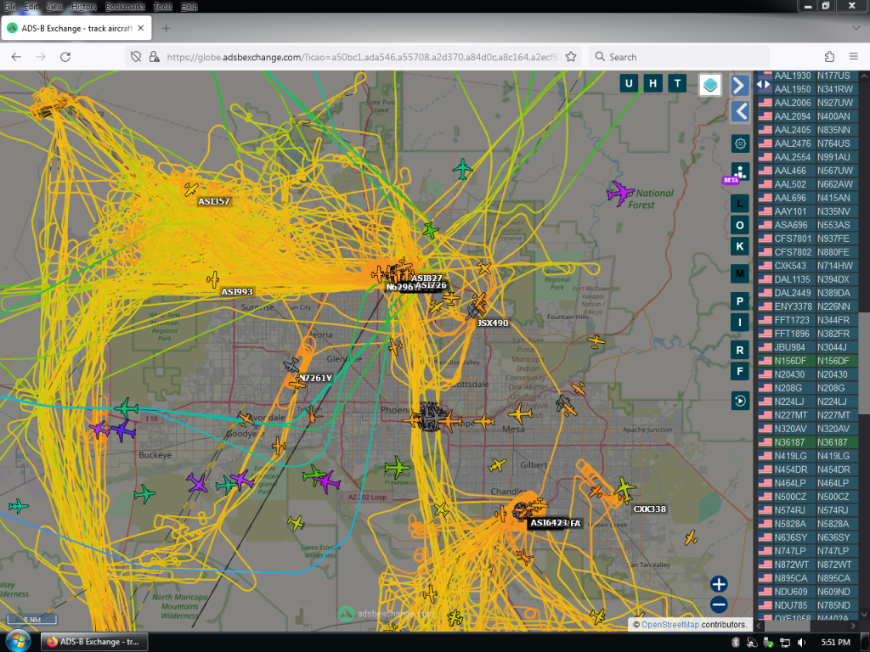The image size is (870, 652).
Task: Select aircraft CXK338 on the map
Action: tap(624, 488)
